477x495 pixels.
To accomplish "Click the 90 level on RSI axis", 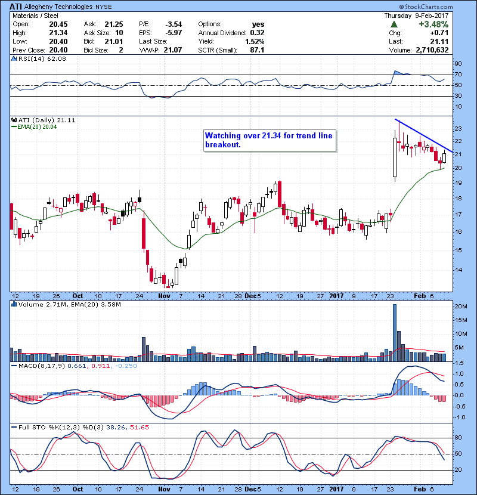I will pyautogui.click(x=458, y=63).
